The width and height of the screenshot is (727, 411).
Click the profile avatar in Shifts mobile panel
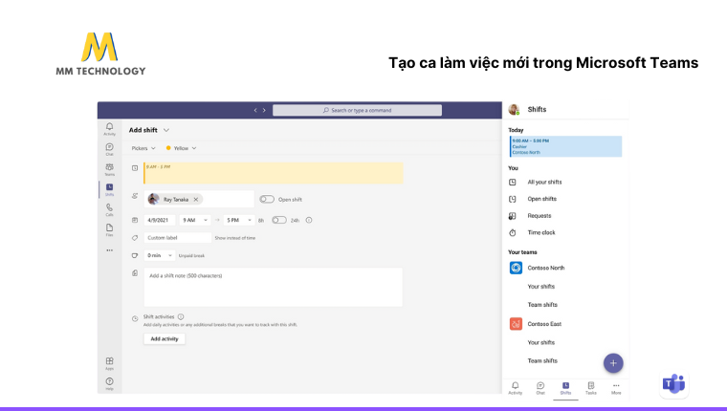coord(515,109)
